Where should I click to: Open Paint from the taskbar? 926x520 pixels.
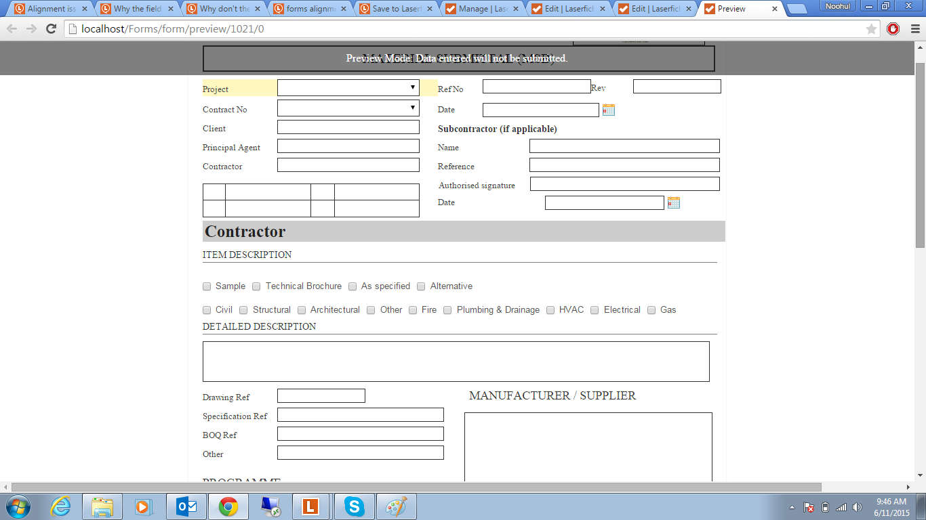tap(396, 506)
